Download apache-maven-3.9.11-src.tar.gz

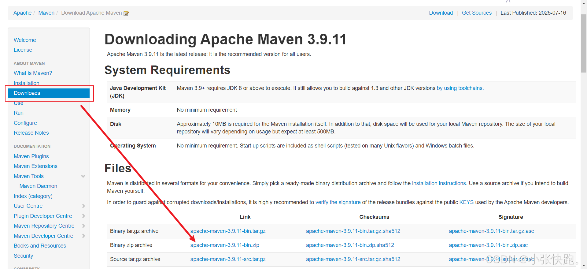tap(228, 259)
